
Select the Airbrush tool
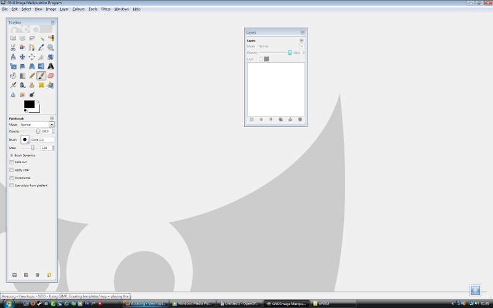[13, 85]
